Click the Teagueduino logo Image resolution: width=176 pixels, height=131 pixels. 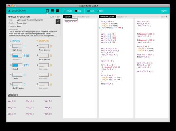[x=17, y=11]
